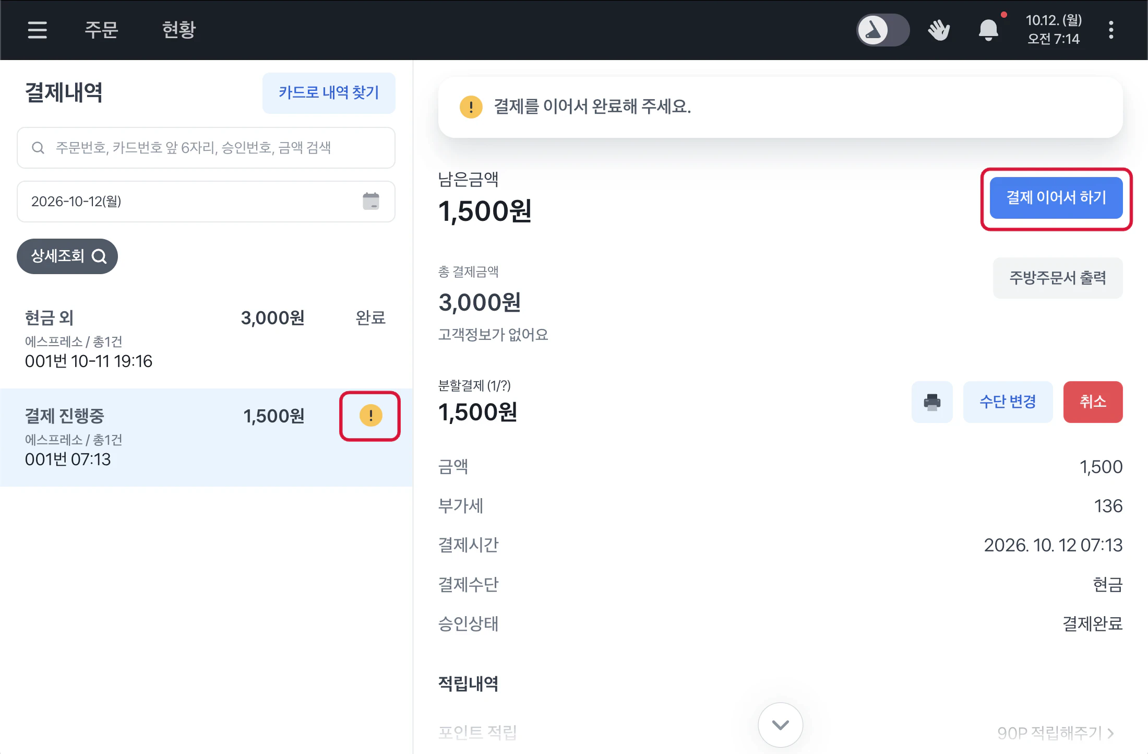1148x754 pixels.
Task: Open the 90P 적립해주기 link
Action: click(x=1056, y=733)
